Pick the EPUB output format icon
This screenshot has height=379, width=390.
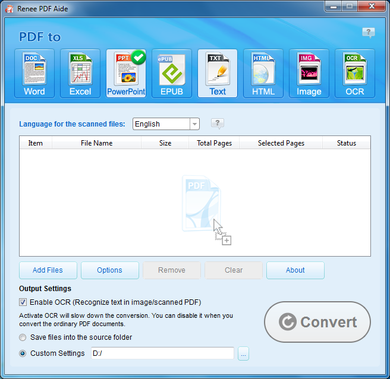[x=172, y=73]
